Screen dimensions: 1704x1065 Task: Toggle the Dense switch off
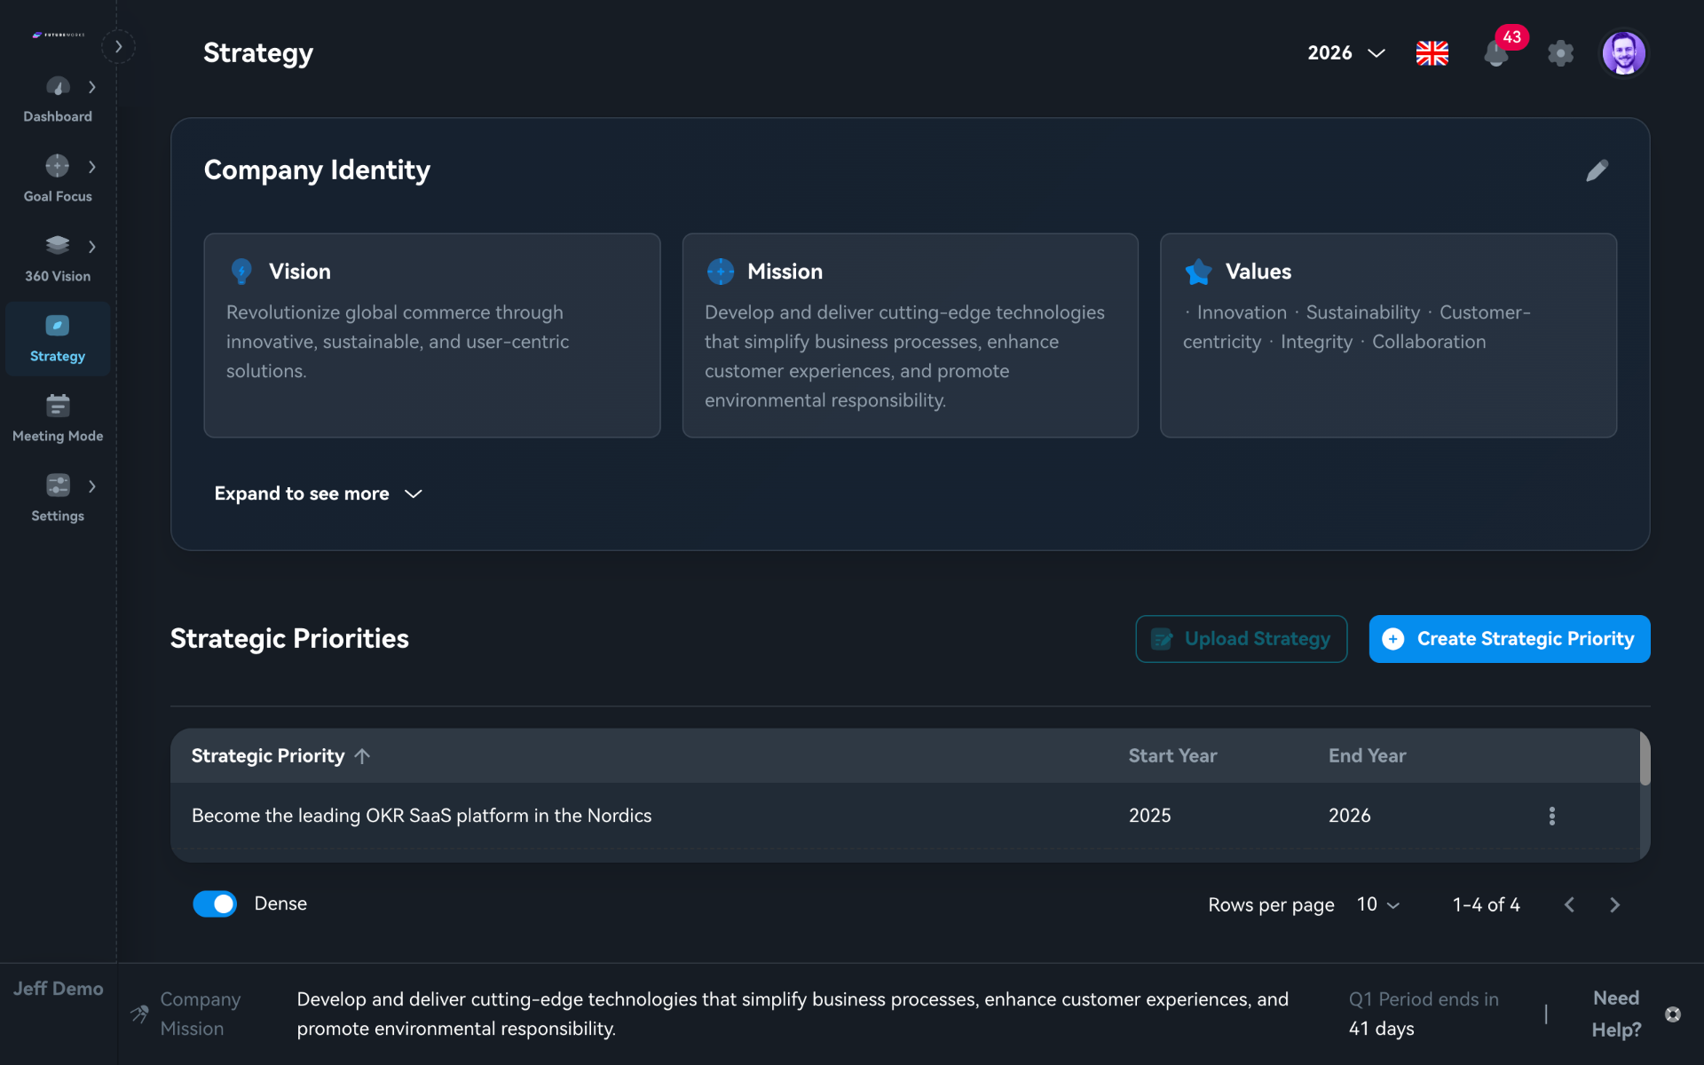coord(215,903)
